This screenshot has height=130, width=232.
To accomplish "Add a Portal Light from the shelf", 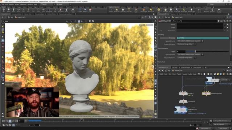I will click(x=184, y=10).
